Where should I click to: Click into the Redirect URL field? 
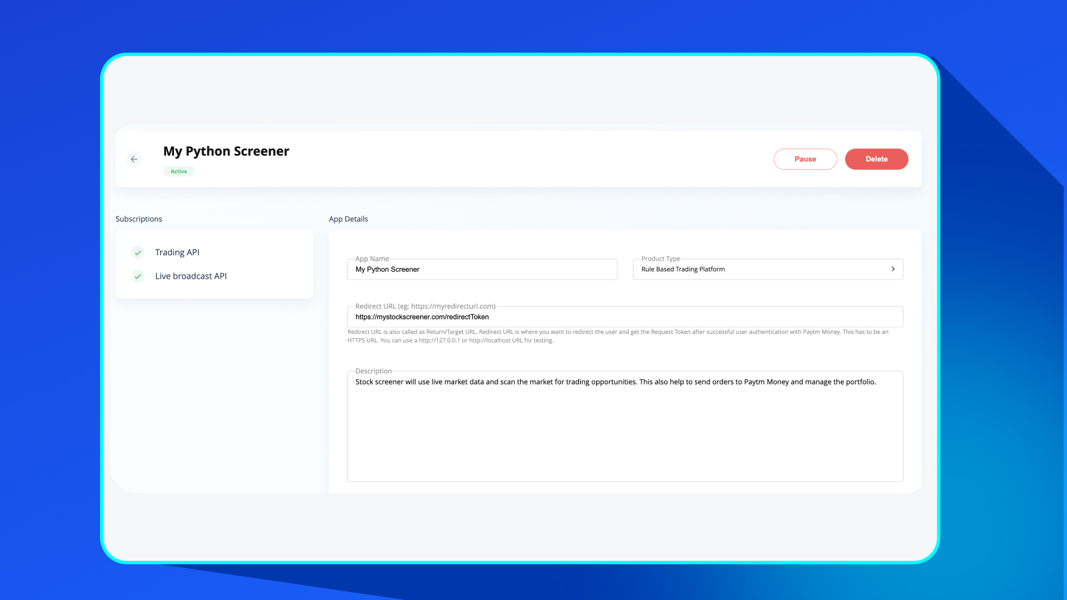624,317
